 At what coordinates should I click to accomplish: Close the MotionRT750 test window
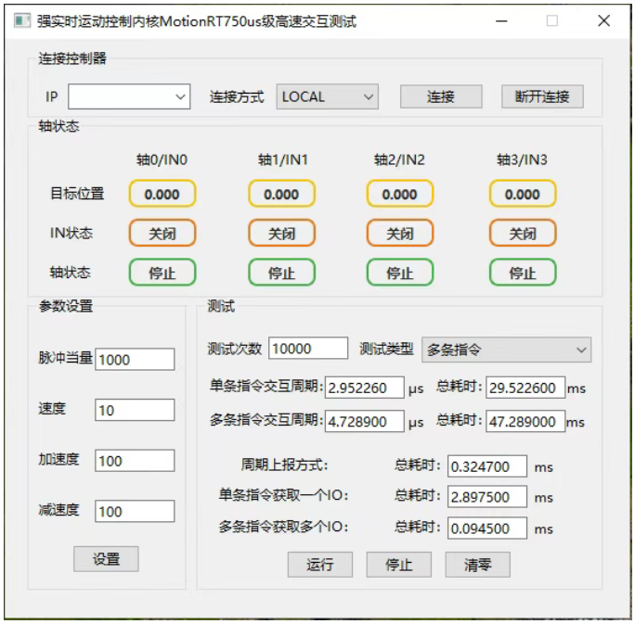603,20
